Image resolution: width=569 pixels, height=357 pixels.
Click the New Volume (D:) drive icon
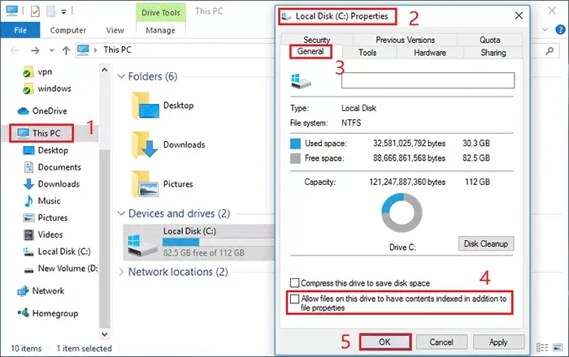coord(28,269)
